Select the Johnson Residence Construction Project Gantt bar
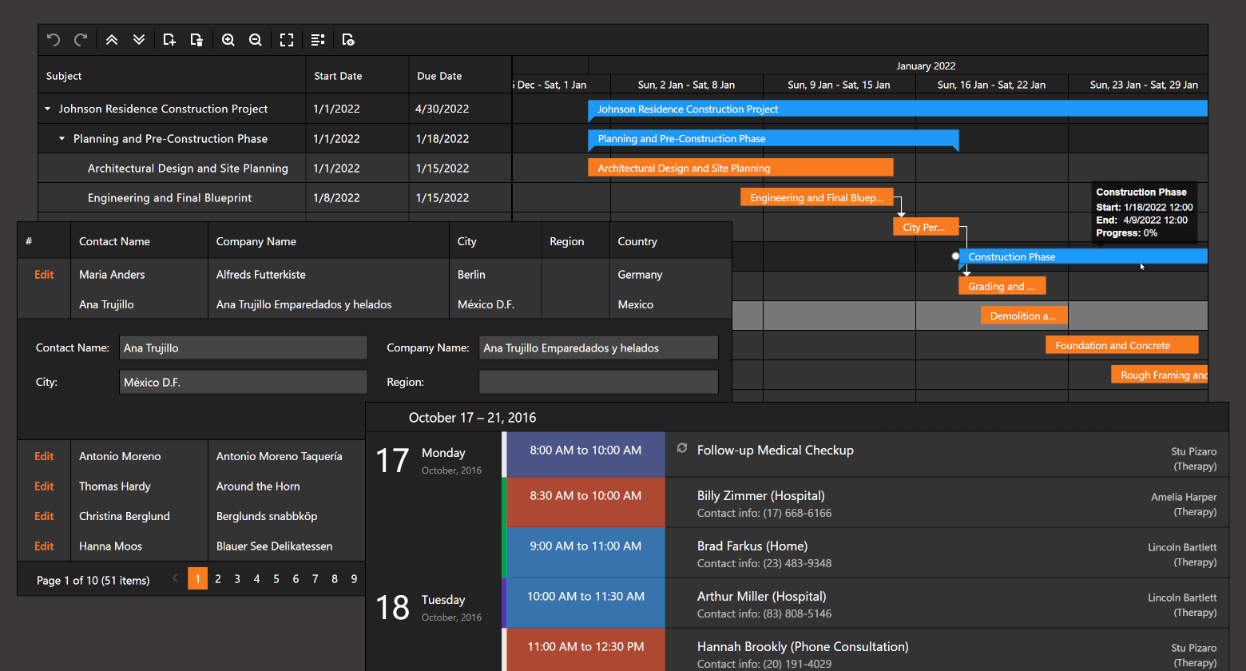This screenshot has height=671, width=1246. coord(898,109)
